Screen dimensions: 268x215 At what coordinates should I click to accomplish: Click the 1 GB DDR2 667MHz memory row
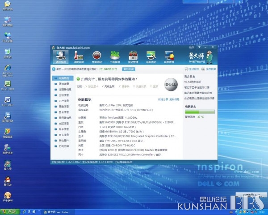click(107, 127)
